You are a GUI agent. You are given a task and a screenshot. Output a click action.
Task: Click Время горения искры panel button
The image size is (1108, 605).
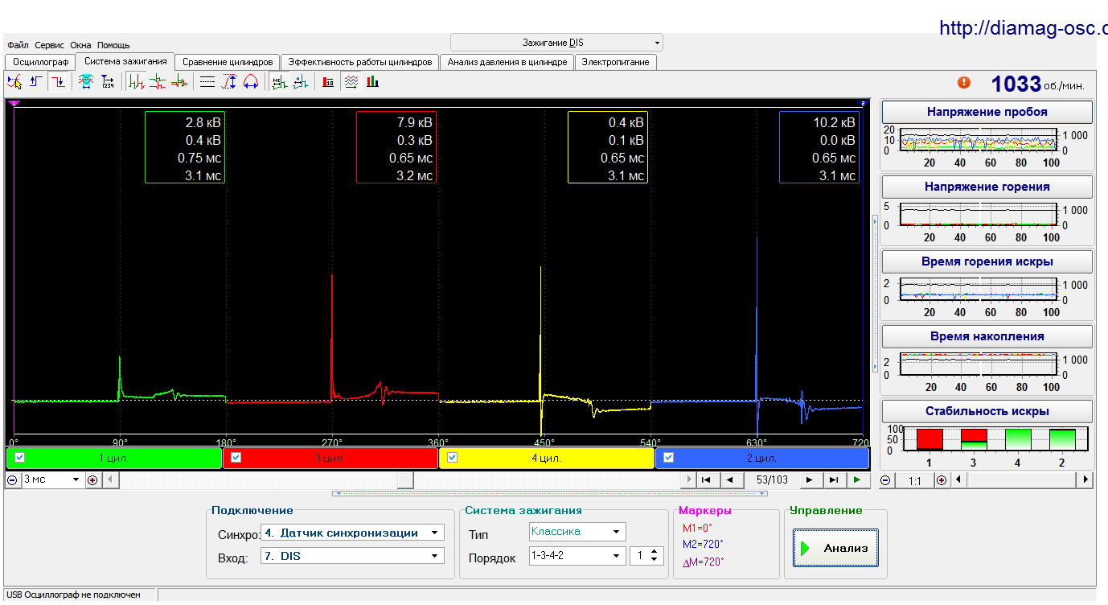(987, 261)
